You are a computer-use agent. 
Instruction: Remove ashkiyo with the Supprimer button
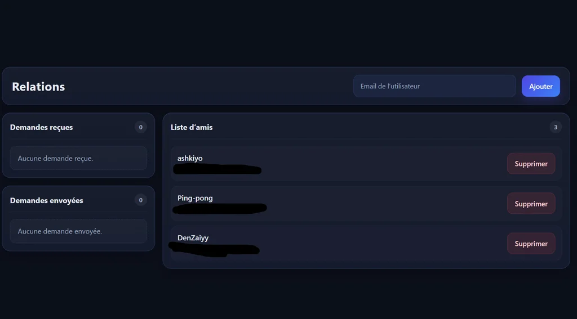pyautogui.click(x=531, y=164)
